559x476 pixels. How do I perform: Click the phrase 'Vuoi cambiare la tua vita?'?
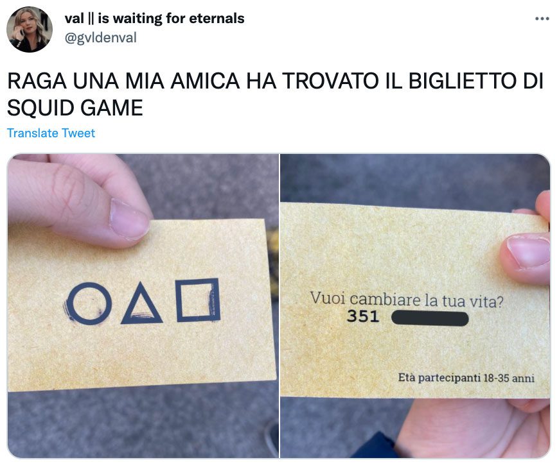point(407,300)
